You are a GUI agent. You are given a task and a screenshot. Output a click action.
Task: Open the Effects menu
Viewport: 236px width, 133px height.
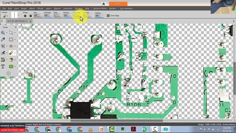40,8
